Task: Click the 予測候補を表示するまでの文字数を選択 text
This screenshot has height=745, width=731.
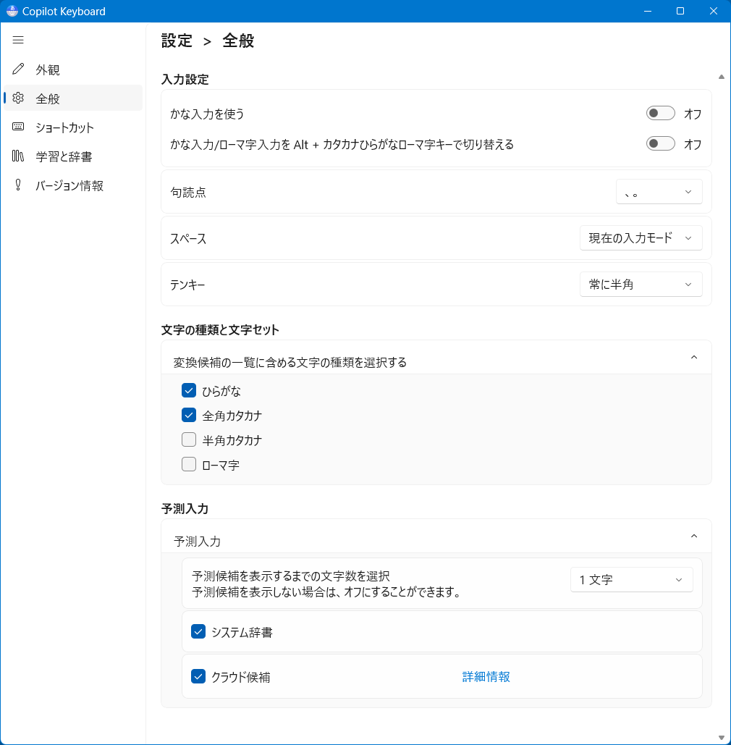Action: (x=291, y=576)
